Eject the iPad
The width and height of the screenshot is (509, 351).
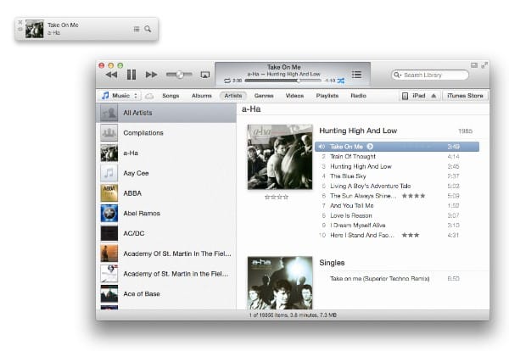pos(433,96)
